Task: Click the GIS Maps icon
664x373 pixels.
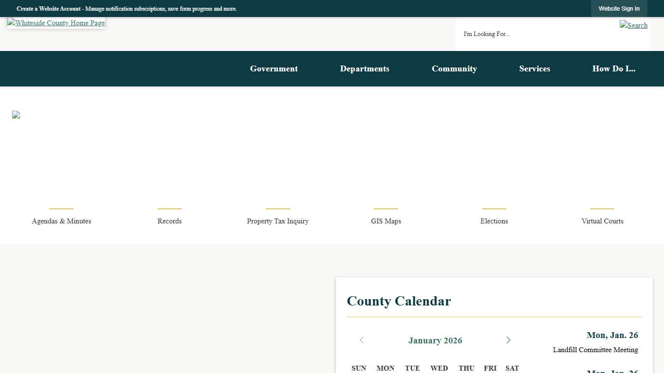Action: pyautogui.click(x=386, y=221)
